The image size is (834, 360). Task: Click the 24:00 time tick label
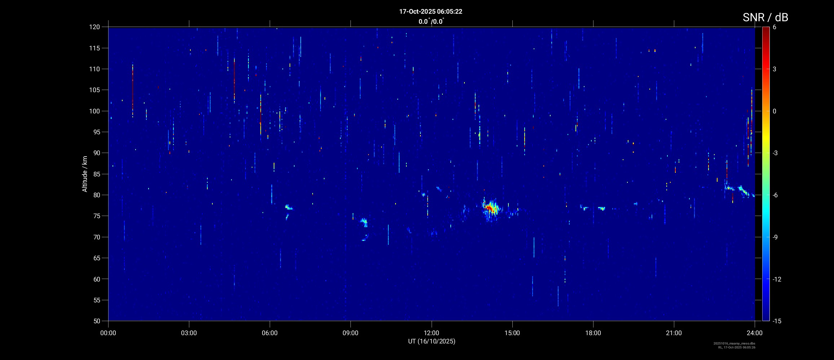(x=754, y=333)
